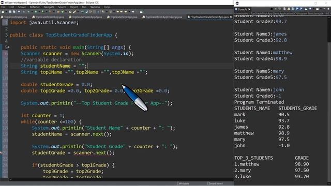
Task: Open the Window menu
Action: (95, 7)
